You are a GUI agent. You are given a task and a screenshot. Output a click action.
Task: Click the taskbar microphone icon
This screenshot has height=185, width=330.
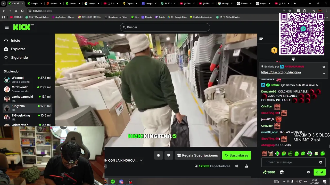click(292, 182)
